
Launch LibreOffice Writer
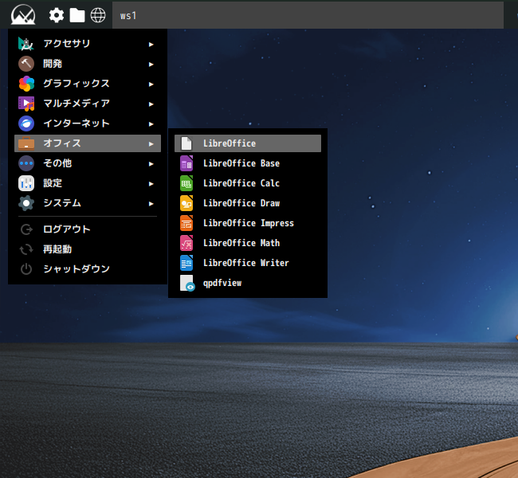coord(247,263)
